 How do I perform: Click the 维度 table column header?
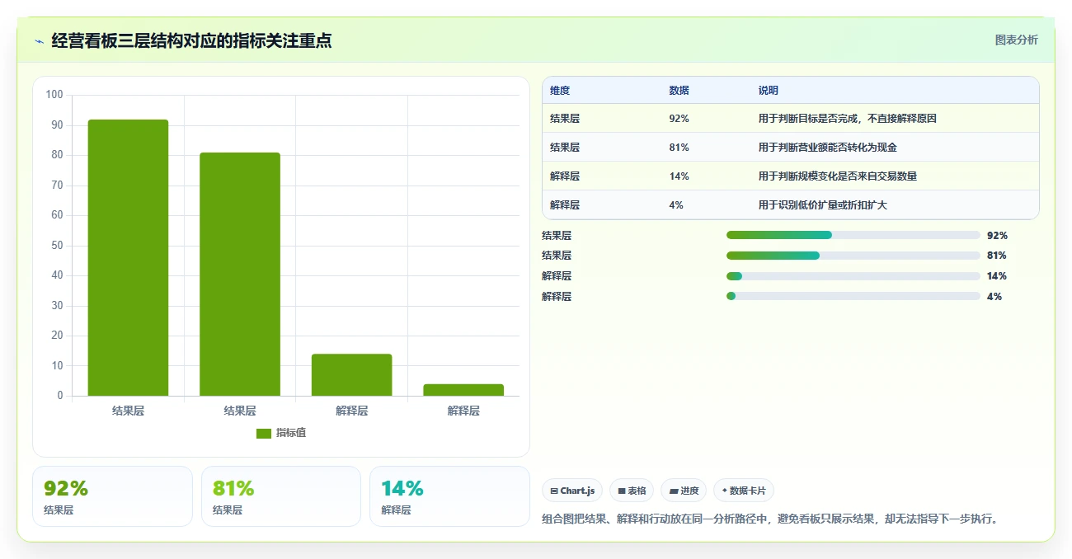click(560, 91)
